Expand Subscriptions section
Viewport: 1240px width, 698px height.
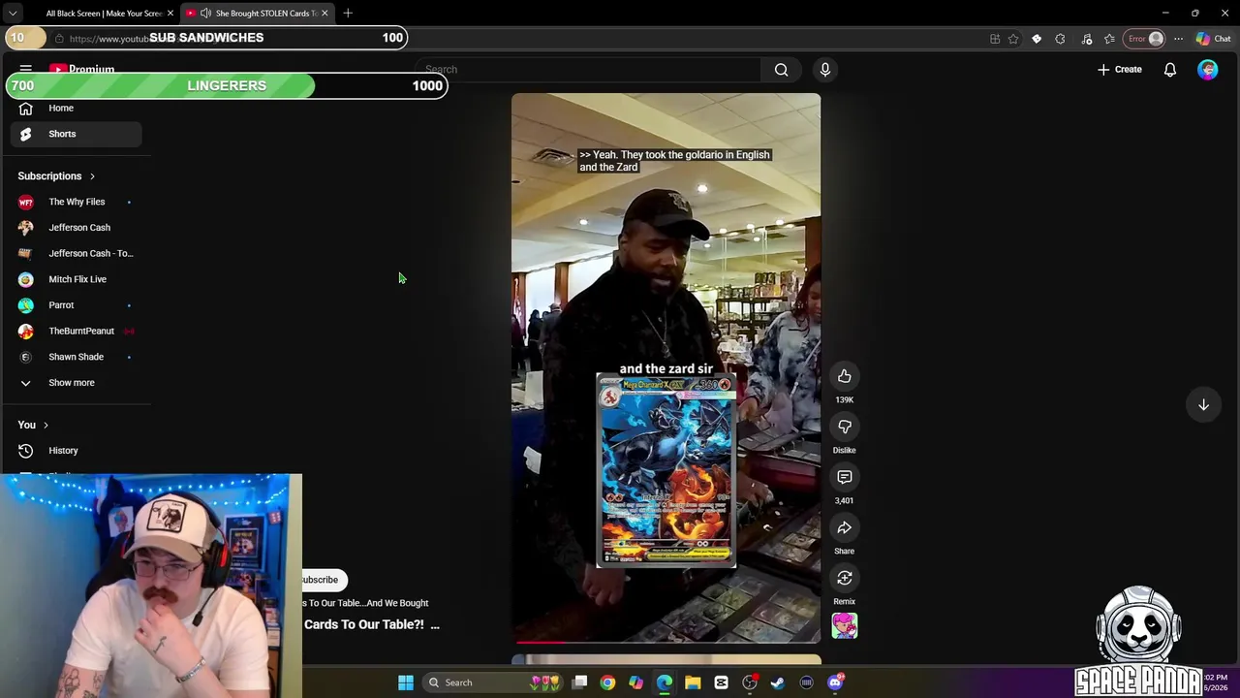56,176
